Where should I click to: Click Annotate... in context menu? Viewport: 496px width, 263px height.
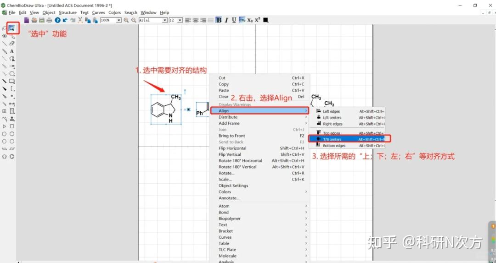259,198
